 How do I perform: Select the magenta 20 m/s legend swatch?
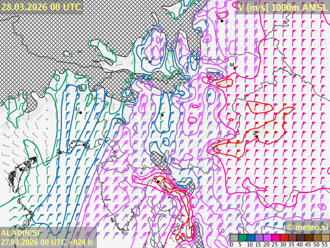coord(267,238)
